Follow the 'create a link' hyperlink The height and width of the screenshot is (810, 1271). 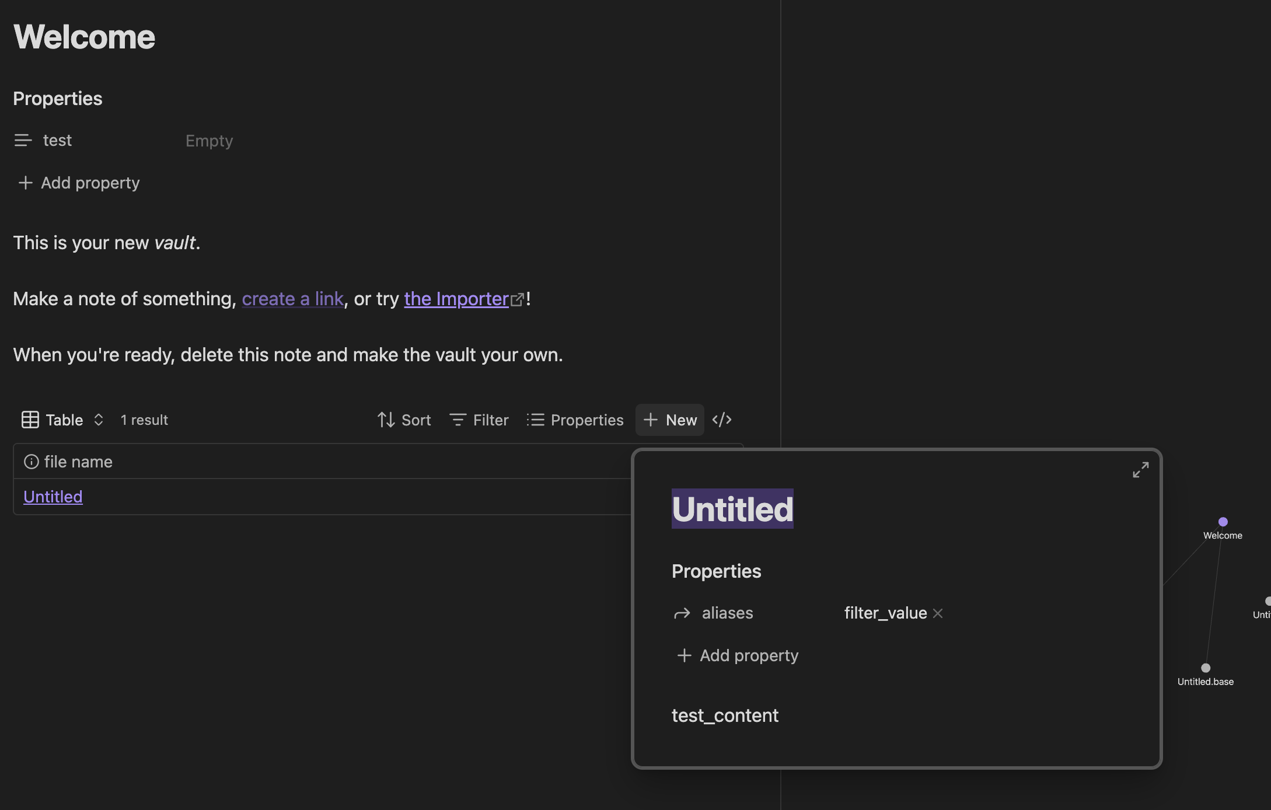(292, 299)
